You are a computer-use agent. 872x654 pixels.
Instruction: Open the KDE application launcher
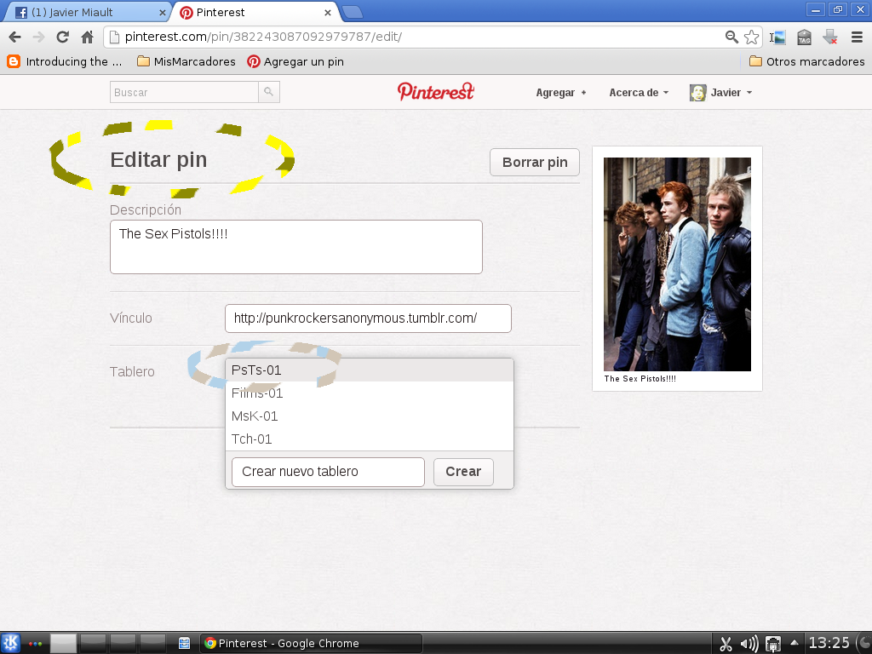[10, 644]
